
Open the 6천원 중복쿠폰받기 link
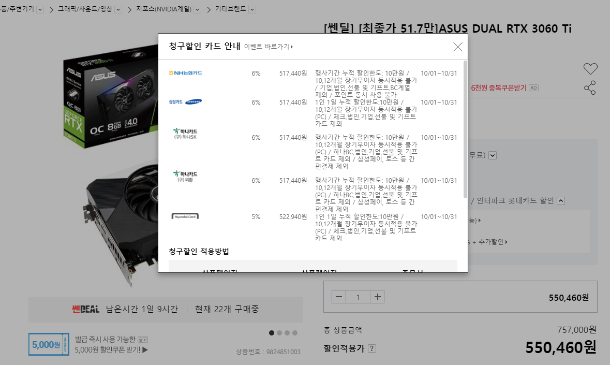click(498, 88)
